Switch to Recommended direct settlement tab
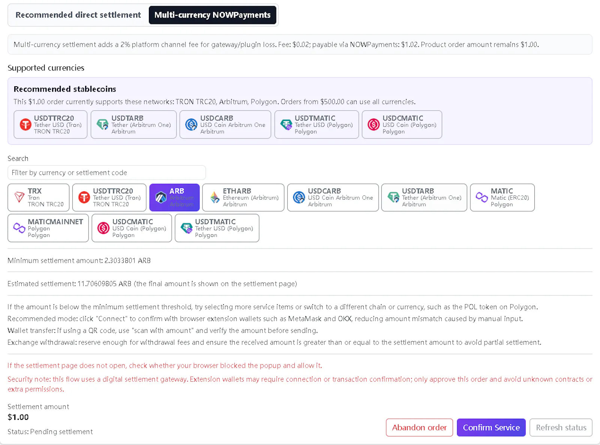The image size is (600, 445). pyautogui.click(x=78, y=15)
